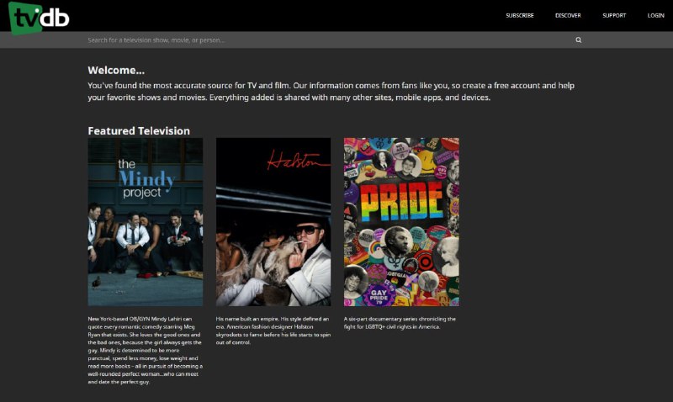Go to the Support menu
This screenshot has width=673, height=402.
coord(614,15)
